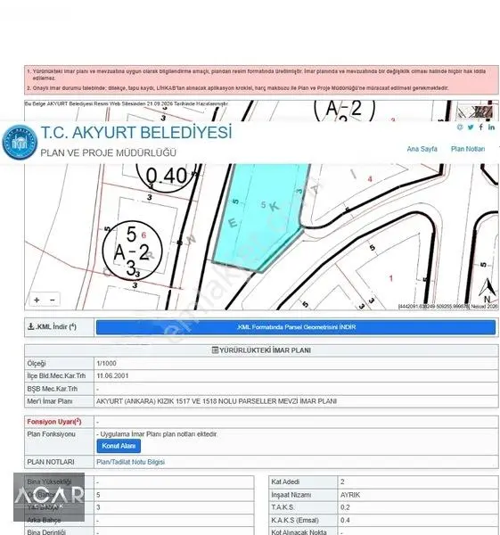This screenshot has height=535, width=500.
Task: Download parcel geometry in KML format
Action: point(296,327)
